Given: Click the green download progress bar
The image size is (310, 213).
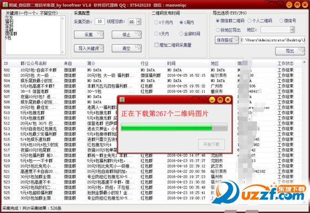Looking at the screenshot, I should tap(174, 127).
